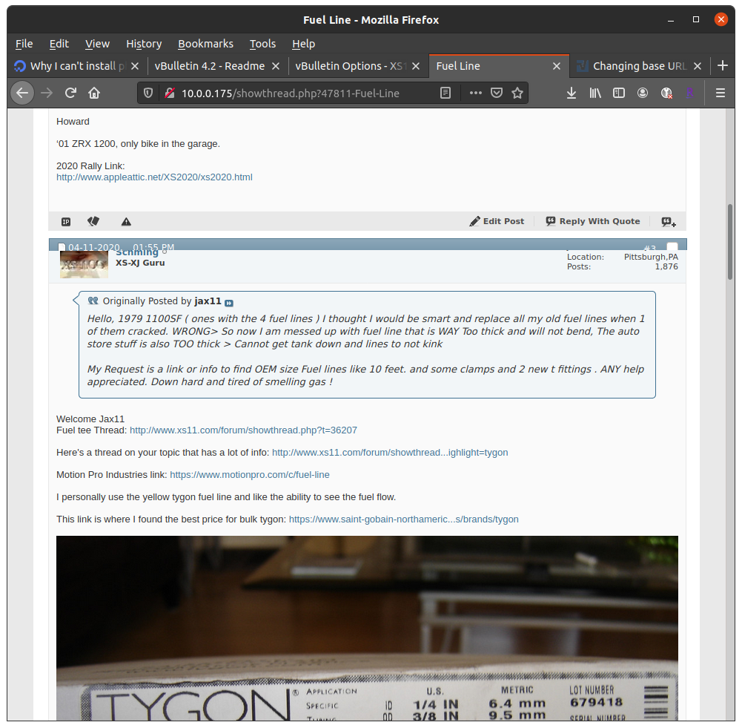Go to the Firefox home page
Viewport: 742px width, 728px height.
94,93
